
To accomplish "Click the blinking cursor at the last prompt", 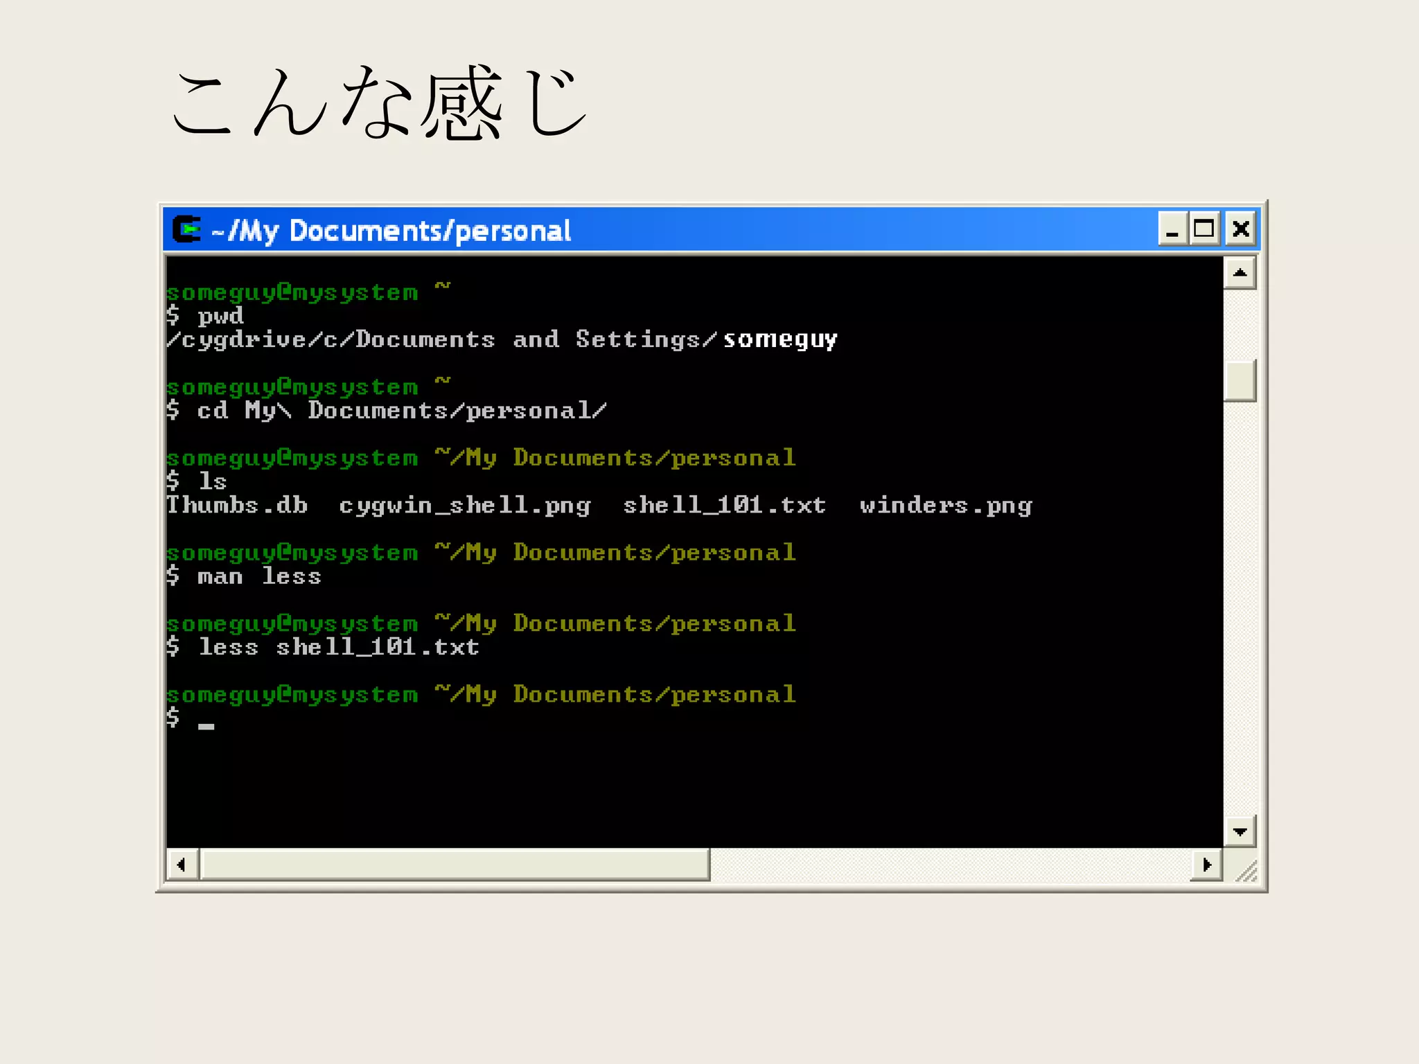I will 206,727.
